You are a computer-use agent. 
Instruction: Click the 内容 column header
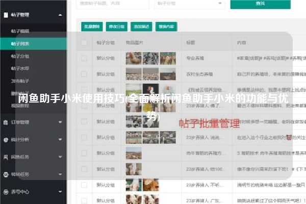tap(241, 43)
